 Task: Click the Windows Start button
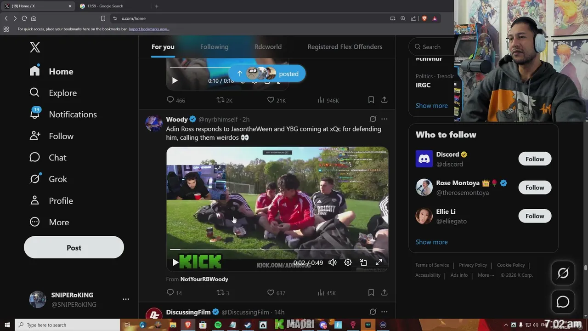pyautogui.click(x=7, y=325)
